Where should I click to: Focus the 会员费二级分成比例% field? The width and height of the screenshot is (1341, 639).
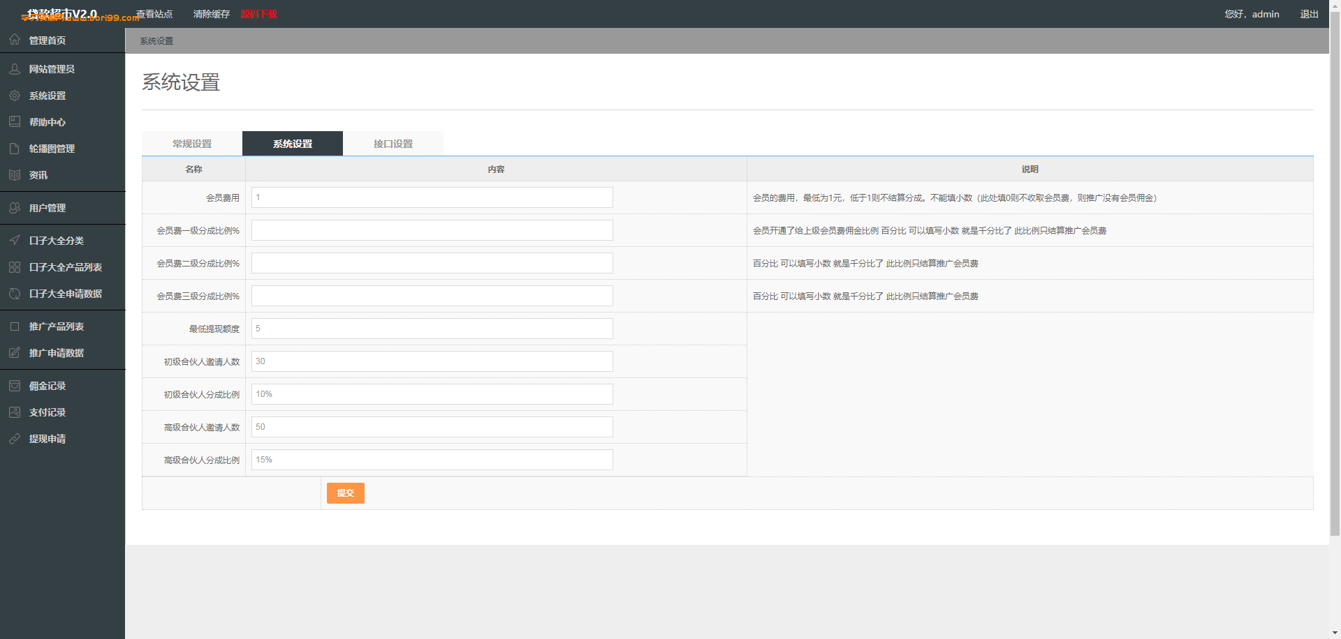(x=432, y=263)
